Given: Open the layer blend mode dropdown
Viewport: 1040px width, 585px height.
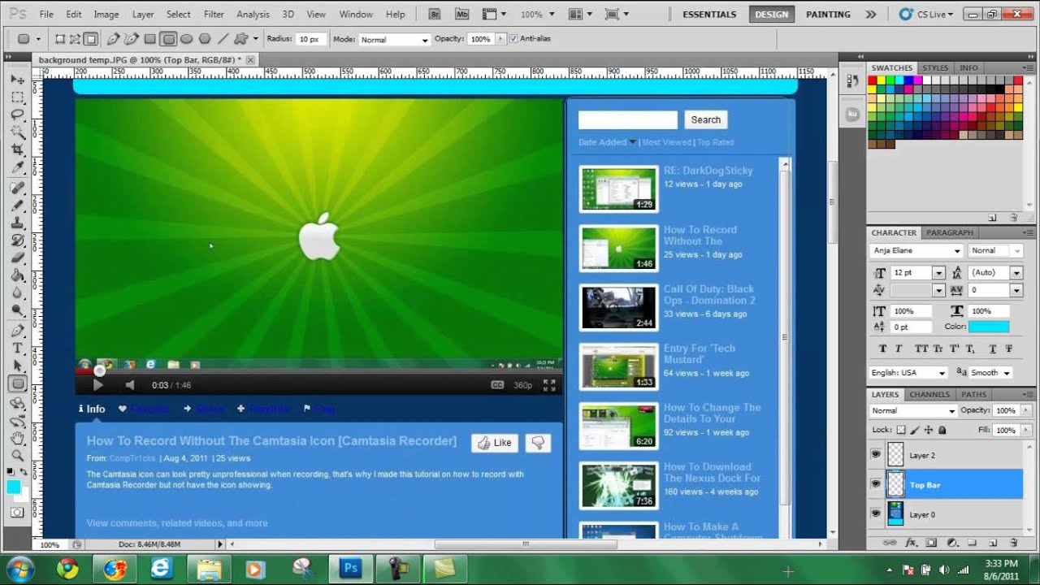Looking at the screenshot, I should click(913, 411).
